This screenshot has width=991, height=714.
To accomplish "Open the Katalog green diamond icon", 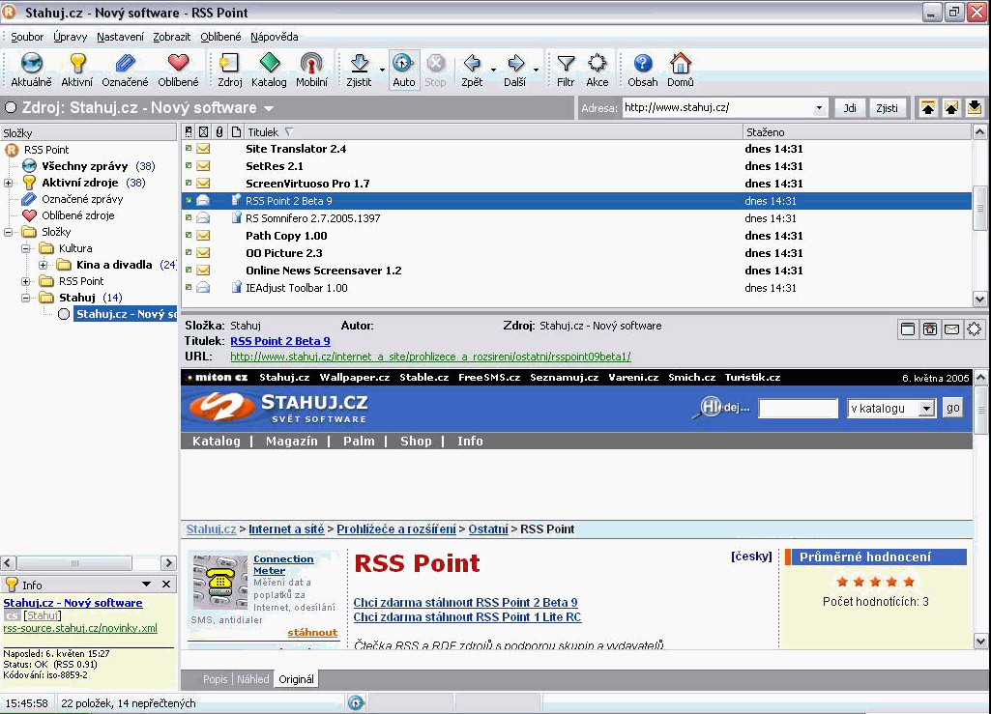I will (x=269, y=63).
